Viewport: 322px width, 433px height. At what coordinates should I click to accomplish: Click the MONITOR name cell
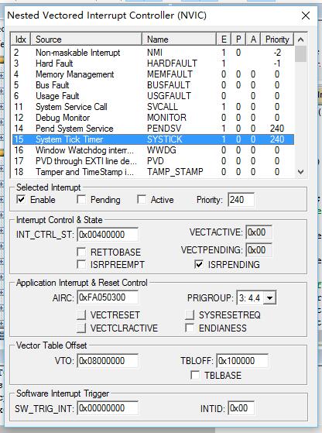click(166, 118)
